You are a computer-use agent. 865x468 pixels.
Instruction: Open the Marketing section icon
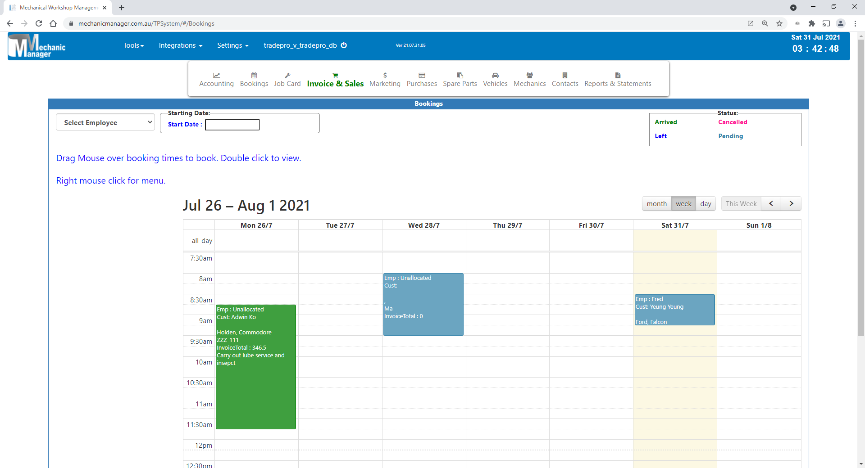(x=385, y=79)
